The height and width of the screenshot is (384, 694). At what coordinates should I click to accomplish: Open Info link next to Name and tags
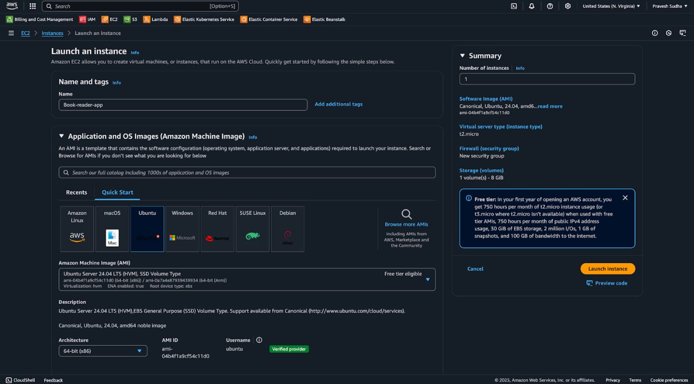[116, 83]
